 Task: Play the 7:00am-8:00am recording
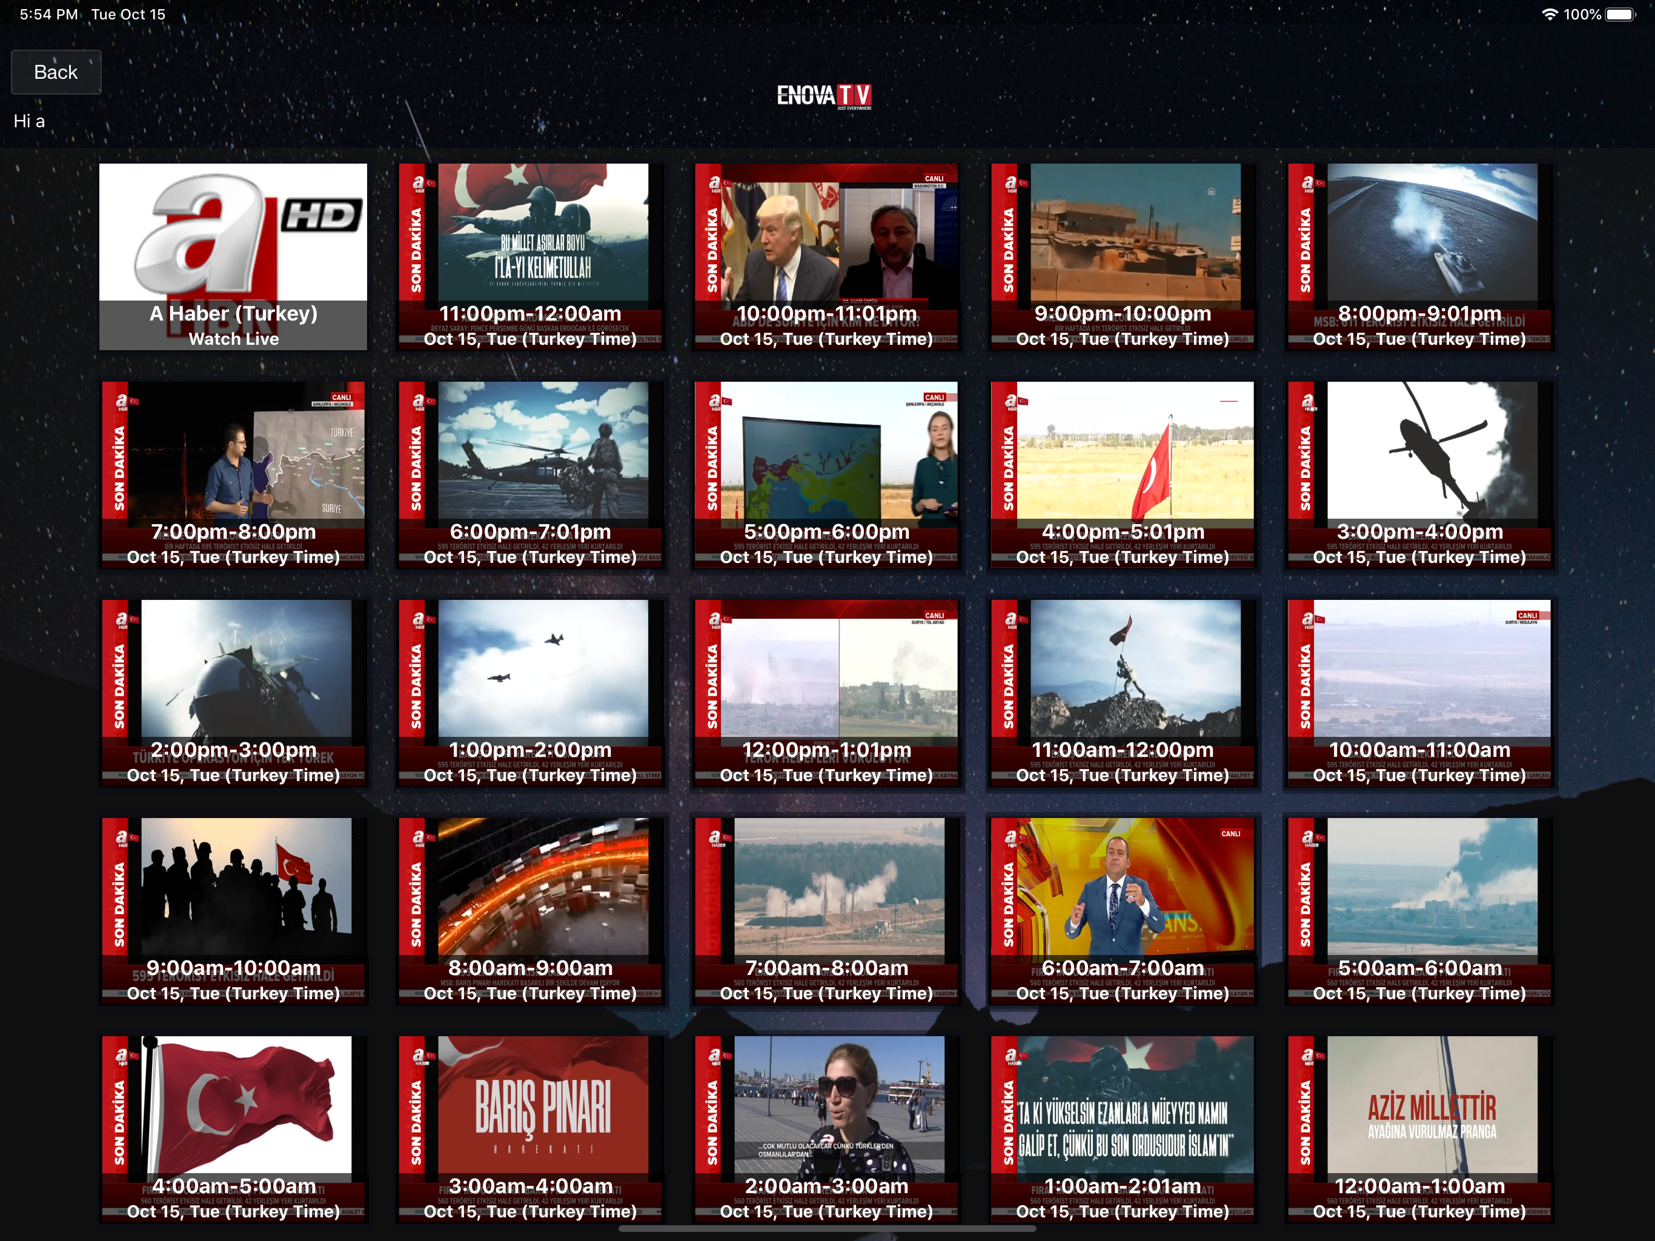click(x=826, y=912)
